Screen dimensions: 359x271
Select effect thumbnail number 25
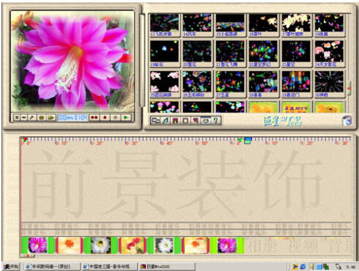pos(164,84)
